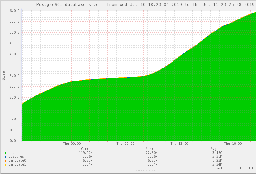Click the Thu 00:00 time axis label

(x=72, y=143)
